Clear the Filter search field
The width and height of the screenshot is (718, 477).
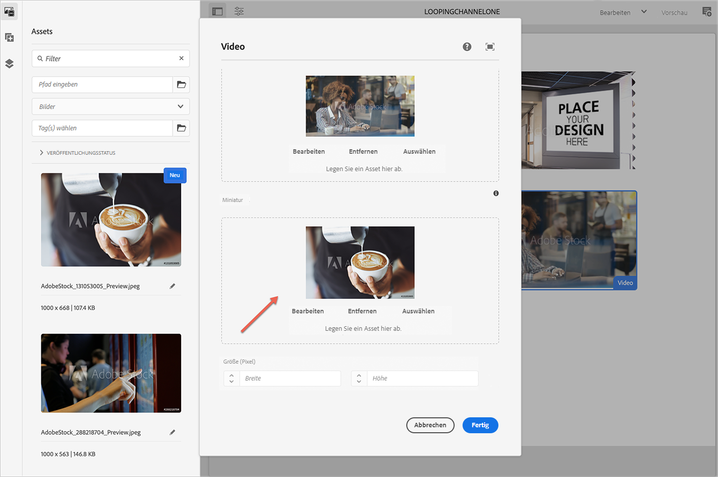181,58
